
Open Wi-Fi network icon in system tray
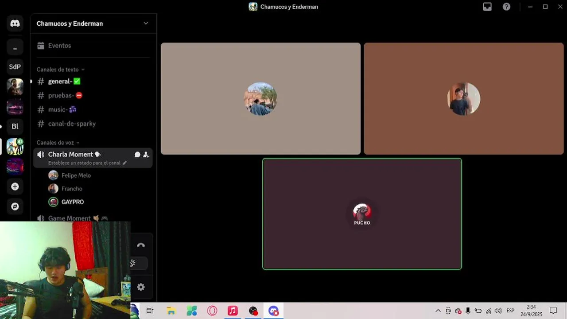click(489, 311)
